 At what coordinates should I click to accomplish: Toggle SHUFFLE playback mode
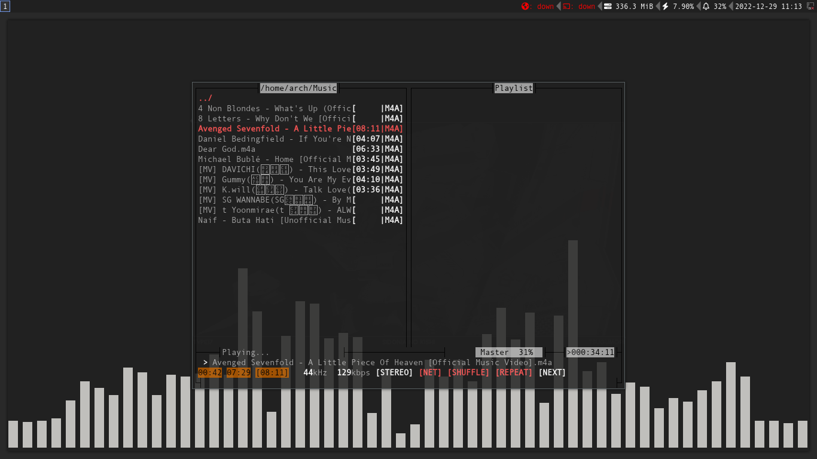click(x=469, y=372)
